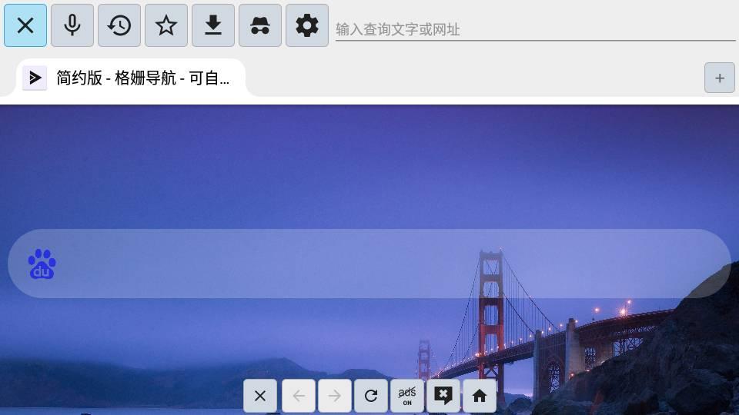The image size is (739, 415).
Task: Open downloads with the download arrow icon
Action: pyautogui.click(x=213, y=25)
